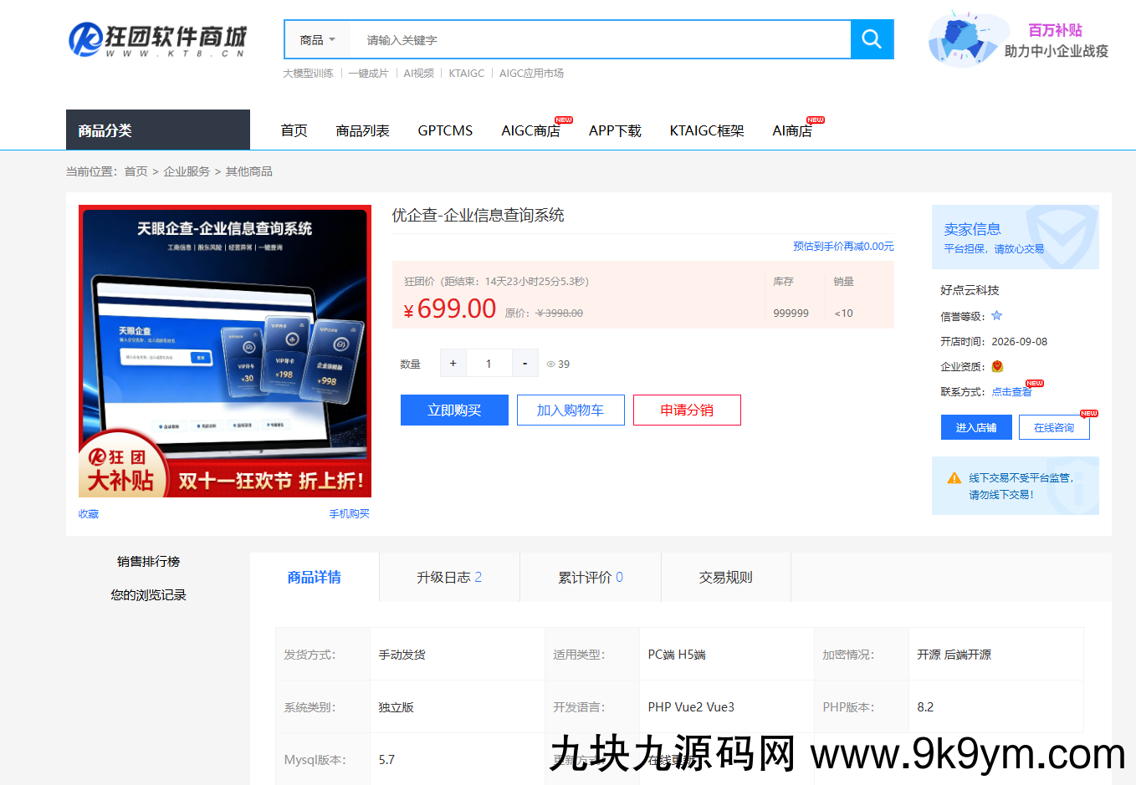Click the 申请分销 button

click(687, 410)
